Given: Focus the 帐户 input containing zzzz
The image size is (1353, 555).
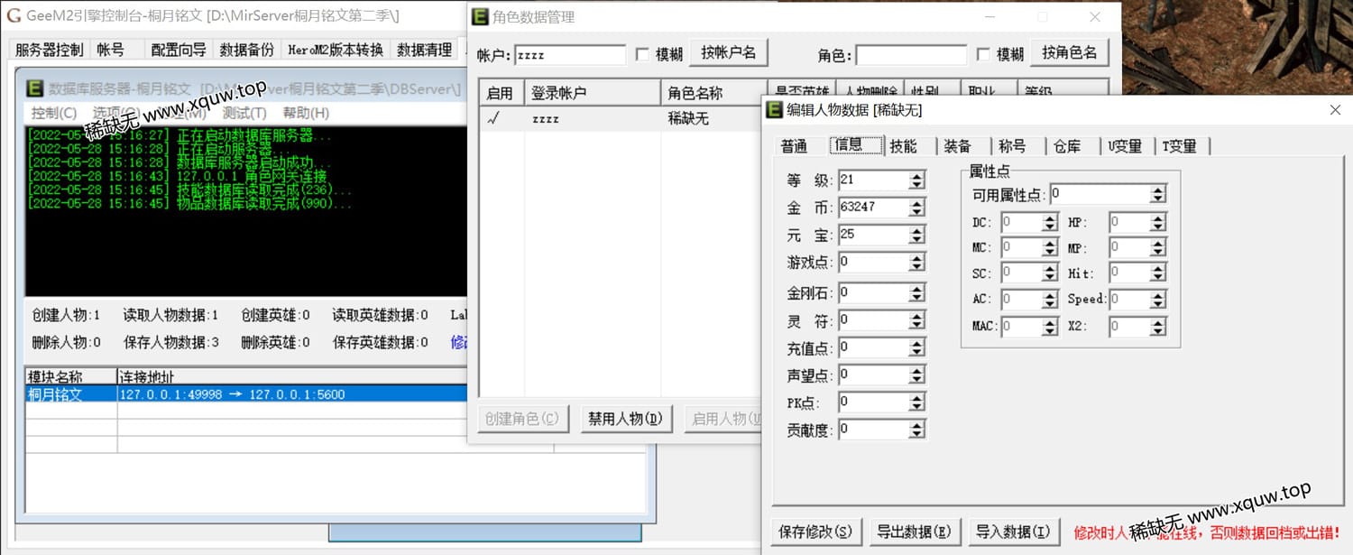Looking at the screenshot, I should [570, 55].
